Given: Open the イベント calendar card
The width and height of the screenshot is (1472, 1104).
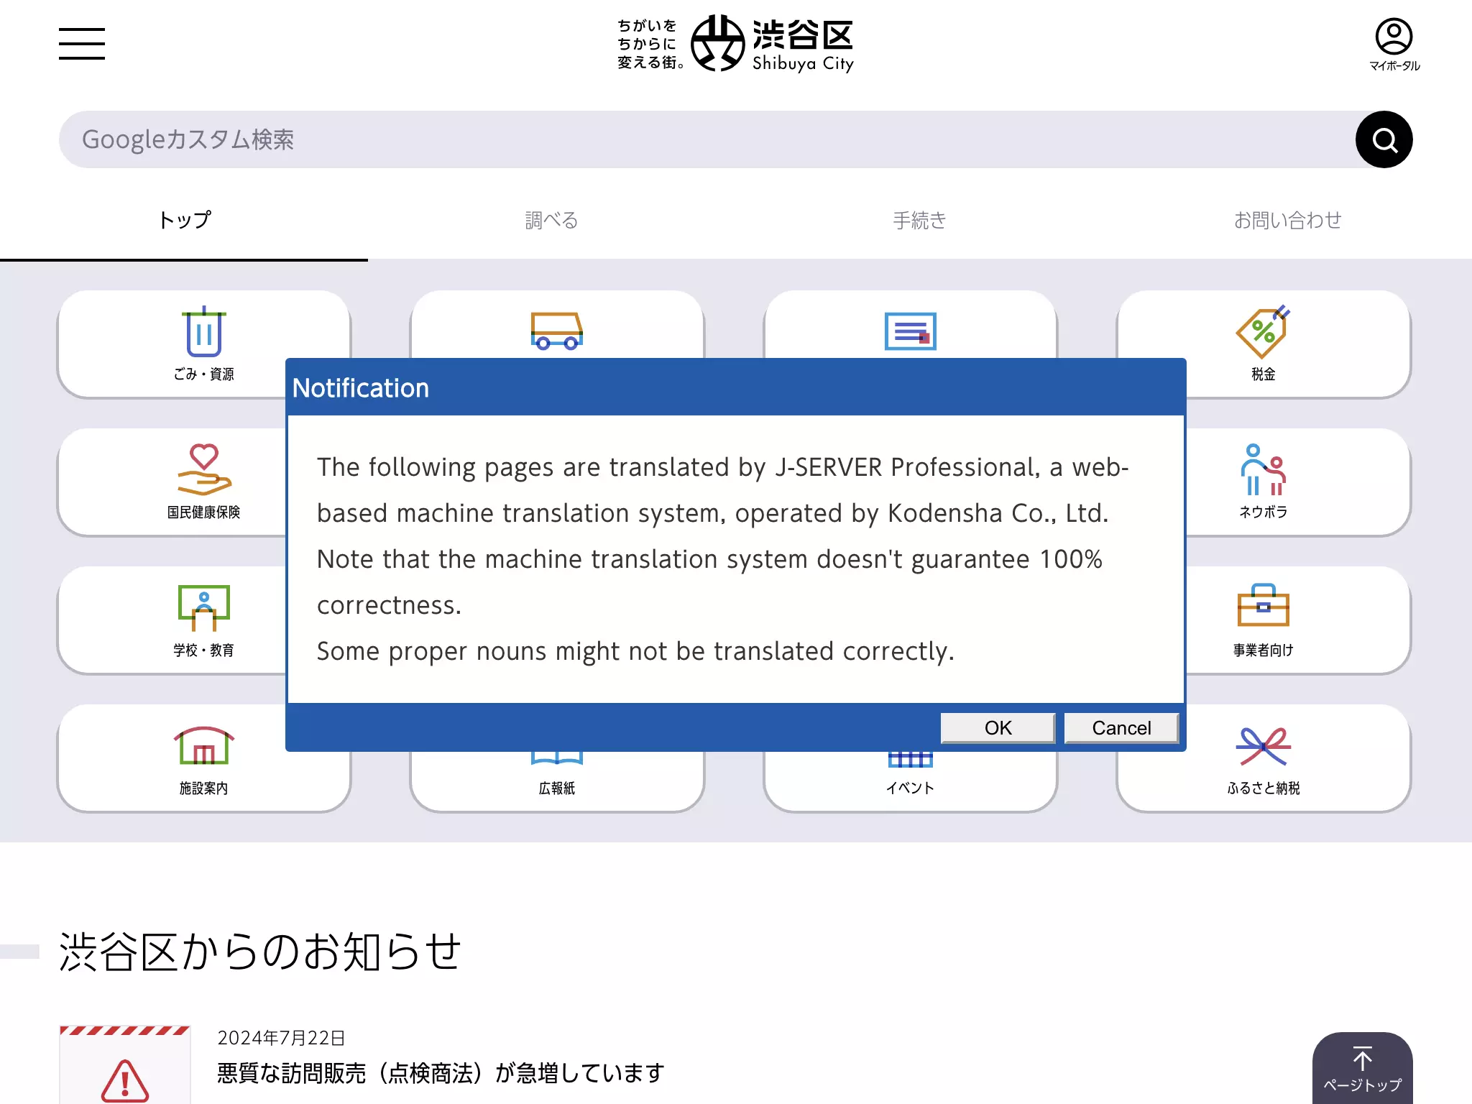Looking at the screenshot, I should coord(910,782).
